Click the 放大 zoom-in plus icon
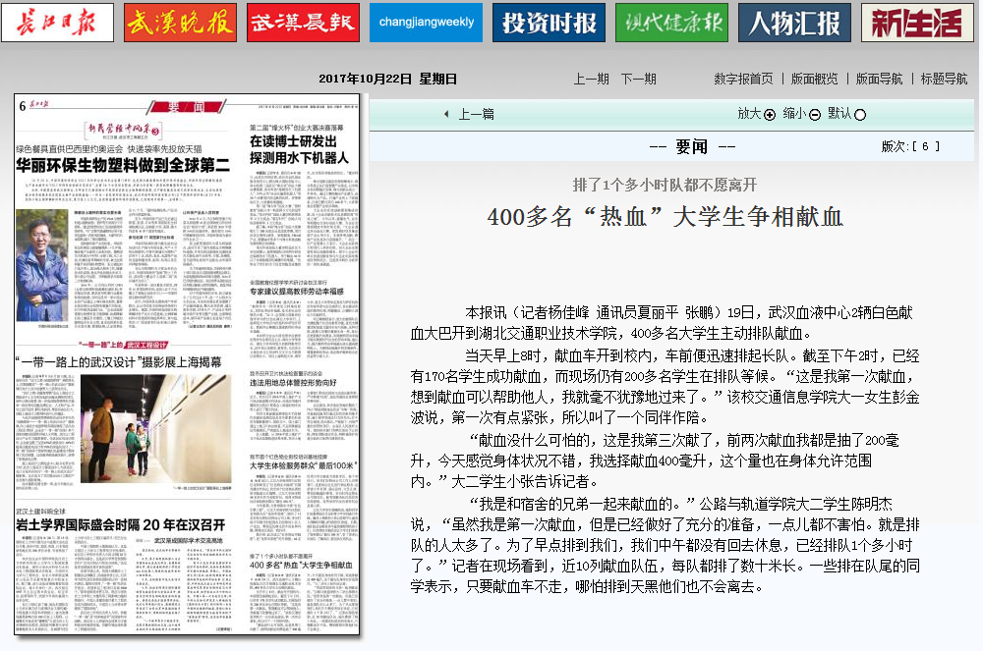 click(x=770, y=114)
